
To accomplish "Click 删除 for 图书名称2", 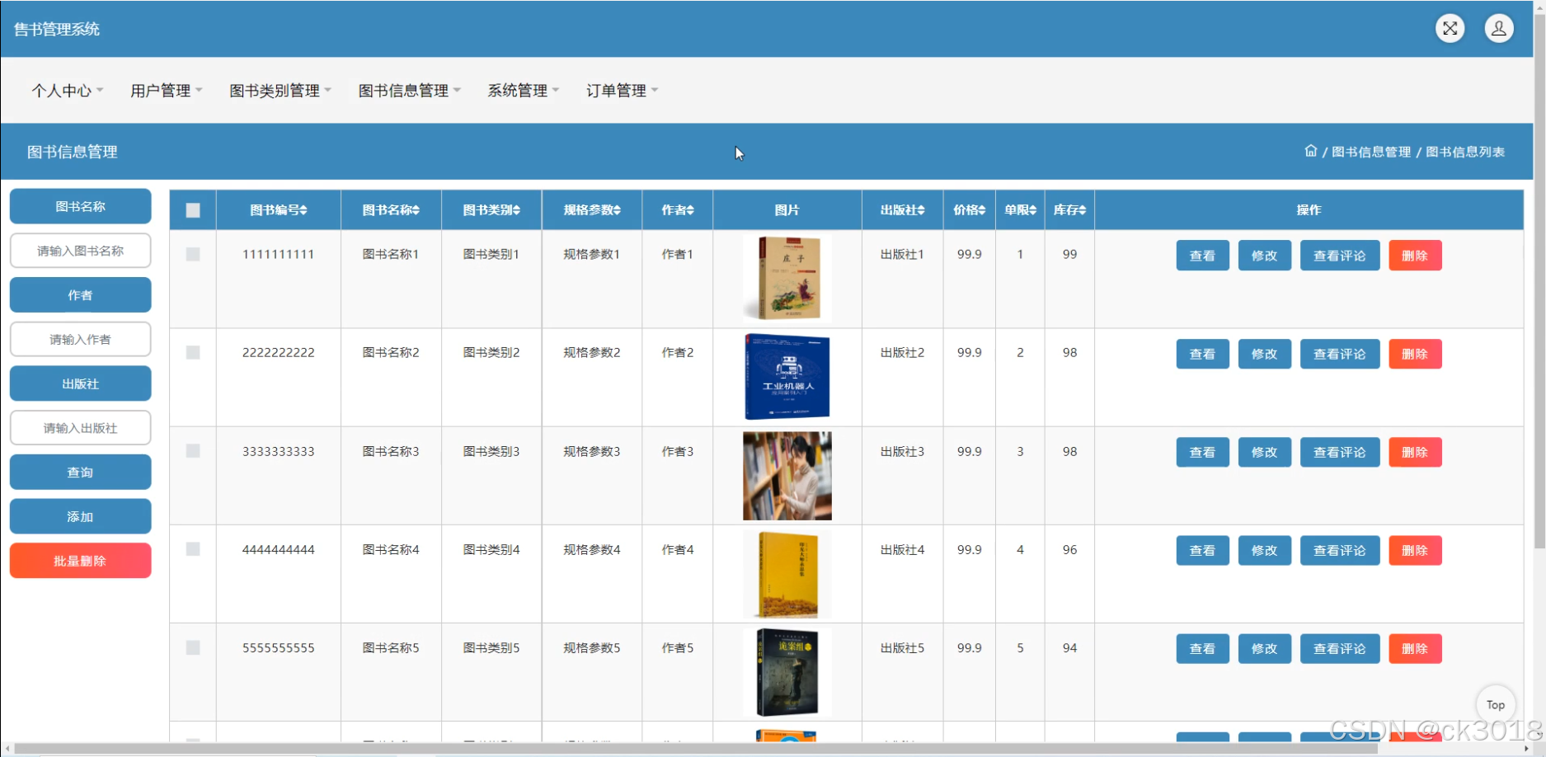I will pos(1415,354).
